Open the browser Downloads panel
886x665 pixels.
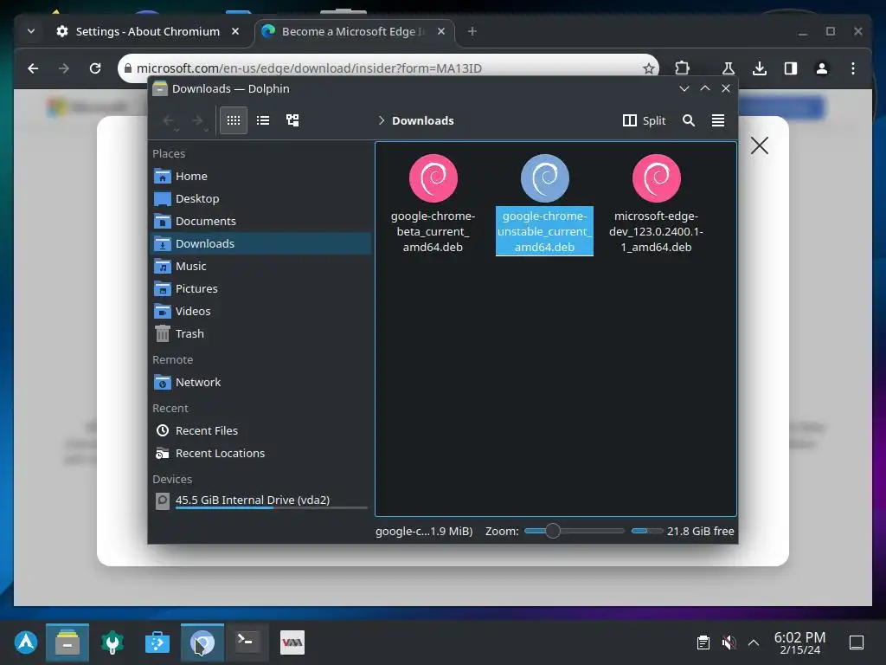(x=760, y=68)
